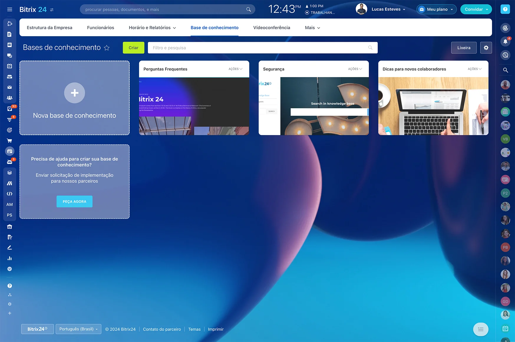The height and width of the screenshot is (342, 515).
Task: Toggle the TRABALHAN... work status
Action: (320, 13)
